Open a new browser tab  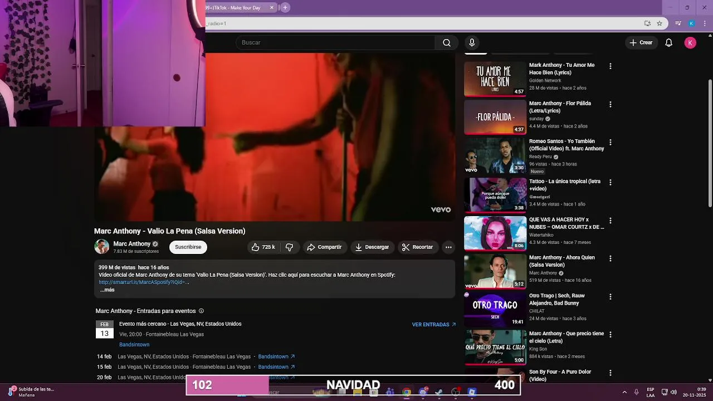285,8
